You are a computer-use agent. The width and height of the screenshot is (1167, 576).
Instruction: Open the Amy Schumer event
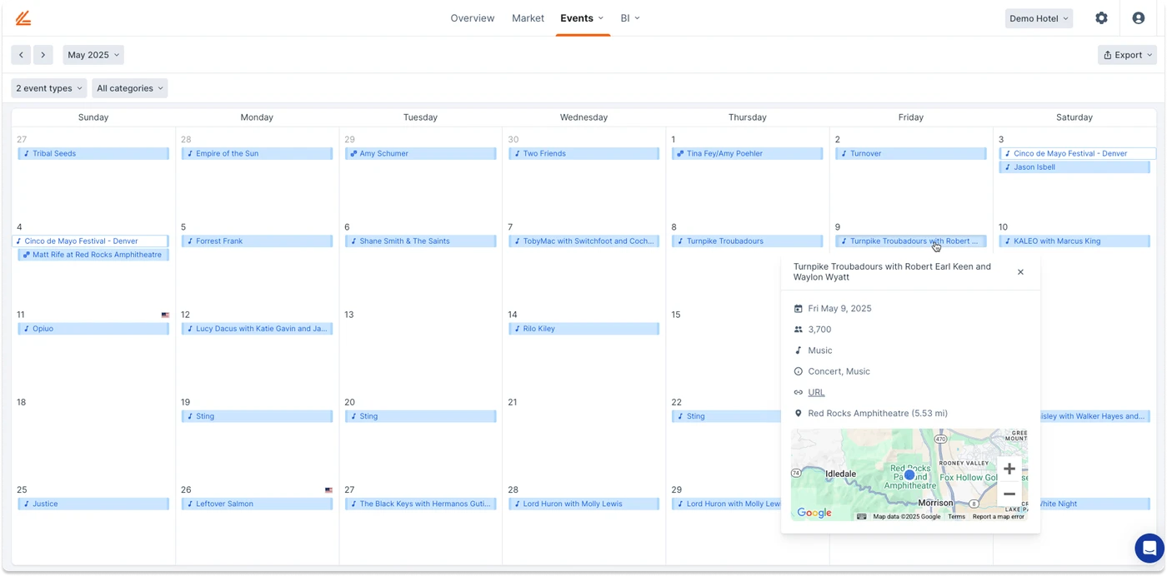(x=420, y=154)
